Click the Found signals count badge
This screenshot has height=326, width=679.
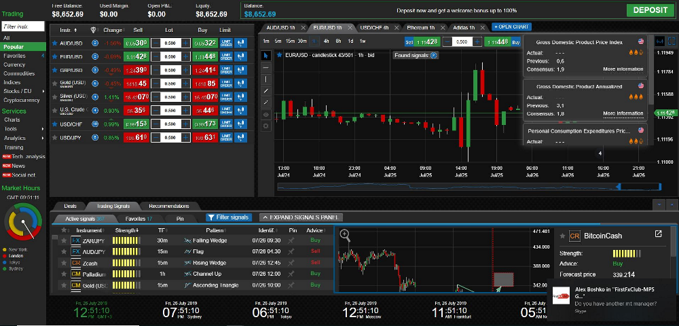434,56
